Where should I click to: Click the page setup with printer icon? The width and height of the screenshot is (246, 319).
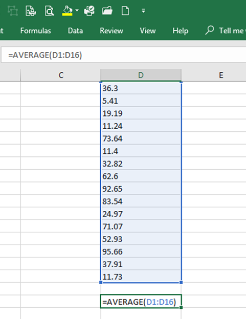click(31, 11)
